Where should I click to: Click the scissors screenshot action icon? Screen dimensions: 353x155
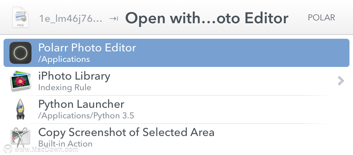tap(20, 137)
